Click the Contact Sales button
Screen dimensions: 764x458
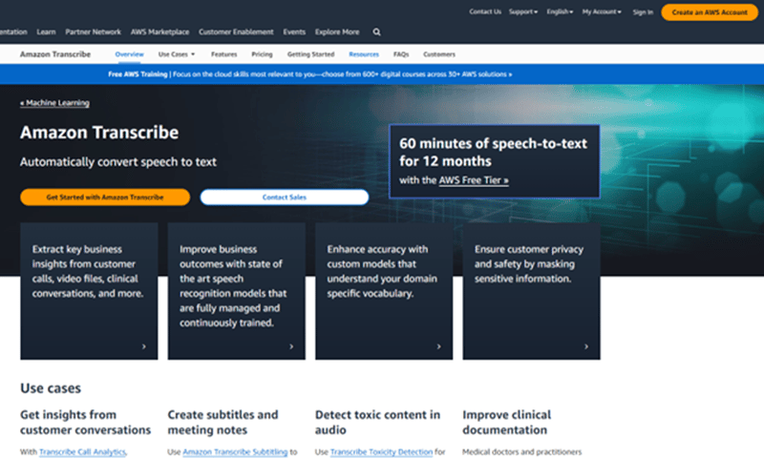(x=284, y=198)
